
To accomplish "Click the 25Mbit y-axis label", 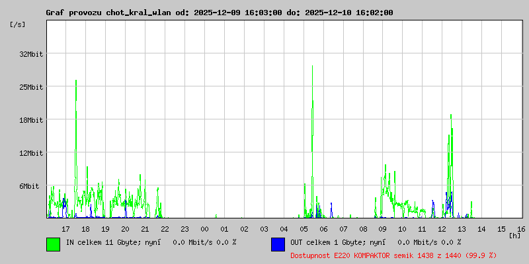I will (x=31, y=87).
